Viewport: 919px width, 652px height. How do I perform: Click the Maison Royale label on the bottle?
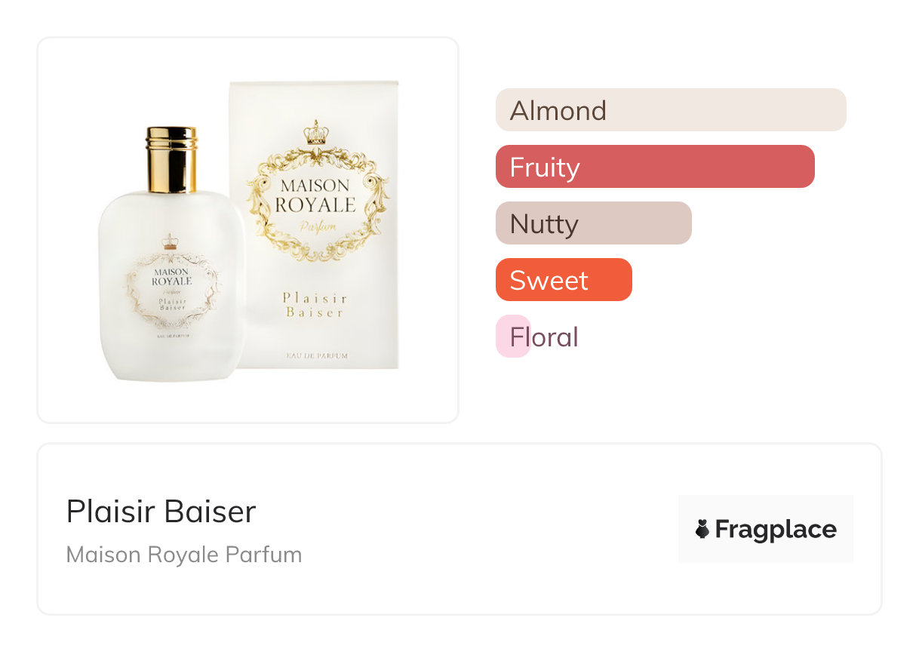pos(172,275)
